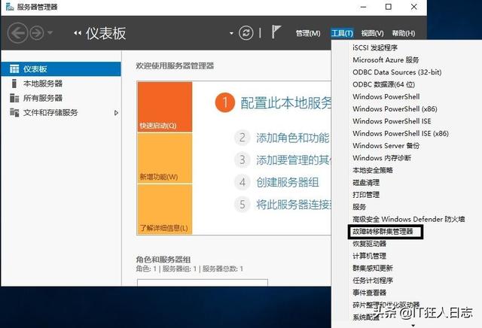Open 群集感知更新 from tools menu
The width and height of the screenshot is (482, 328).
point(373,268)
